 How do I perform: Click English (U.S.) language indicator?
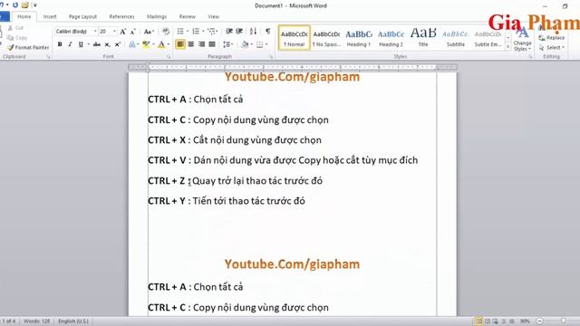(x=72, y=321)
